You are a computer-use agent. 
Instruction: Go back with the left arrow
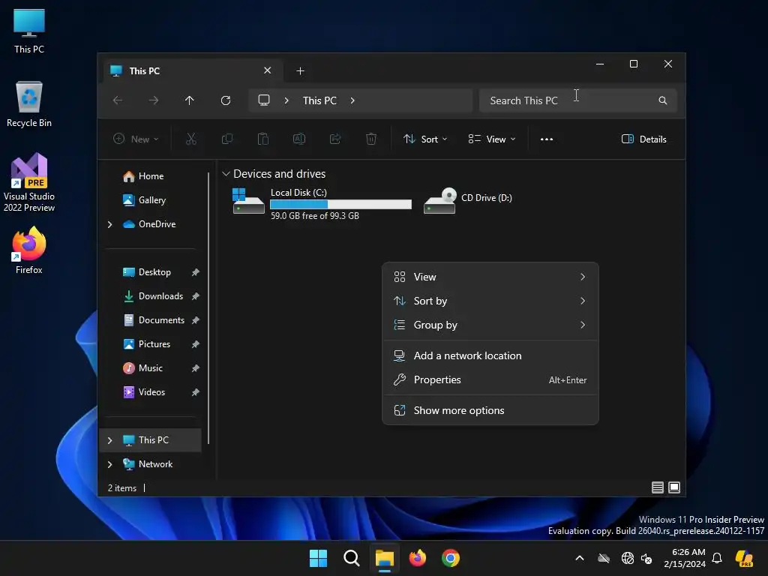point(118,100)
